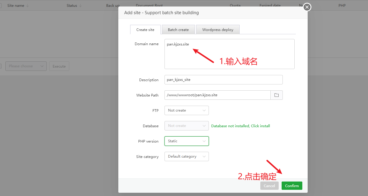Switch to the Create site tab

coord(145,30)
